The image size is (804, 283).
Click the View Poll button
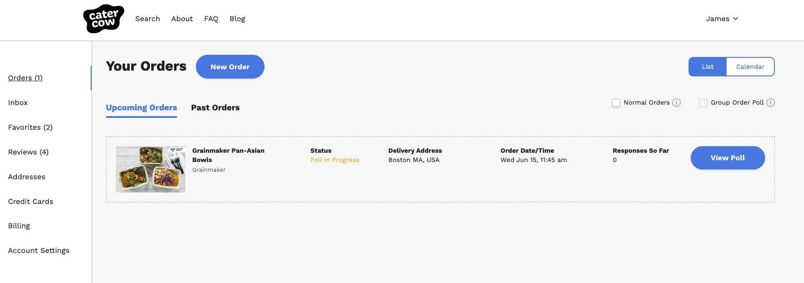click(727, 158)
